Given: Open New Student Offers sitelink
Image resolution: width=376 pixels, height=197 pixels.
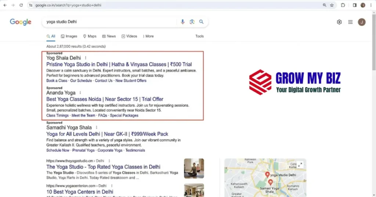Looking at the screenshot, I should [x=131, y=80].
